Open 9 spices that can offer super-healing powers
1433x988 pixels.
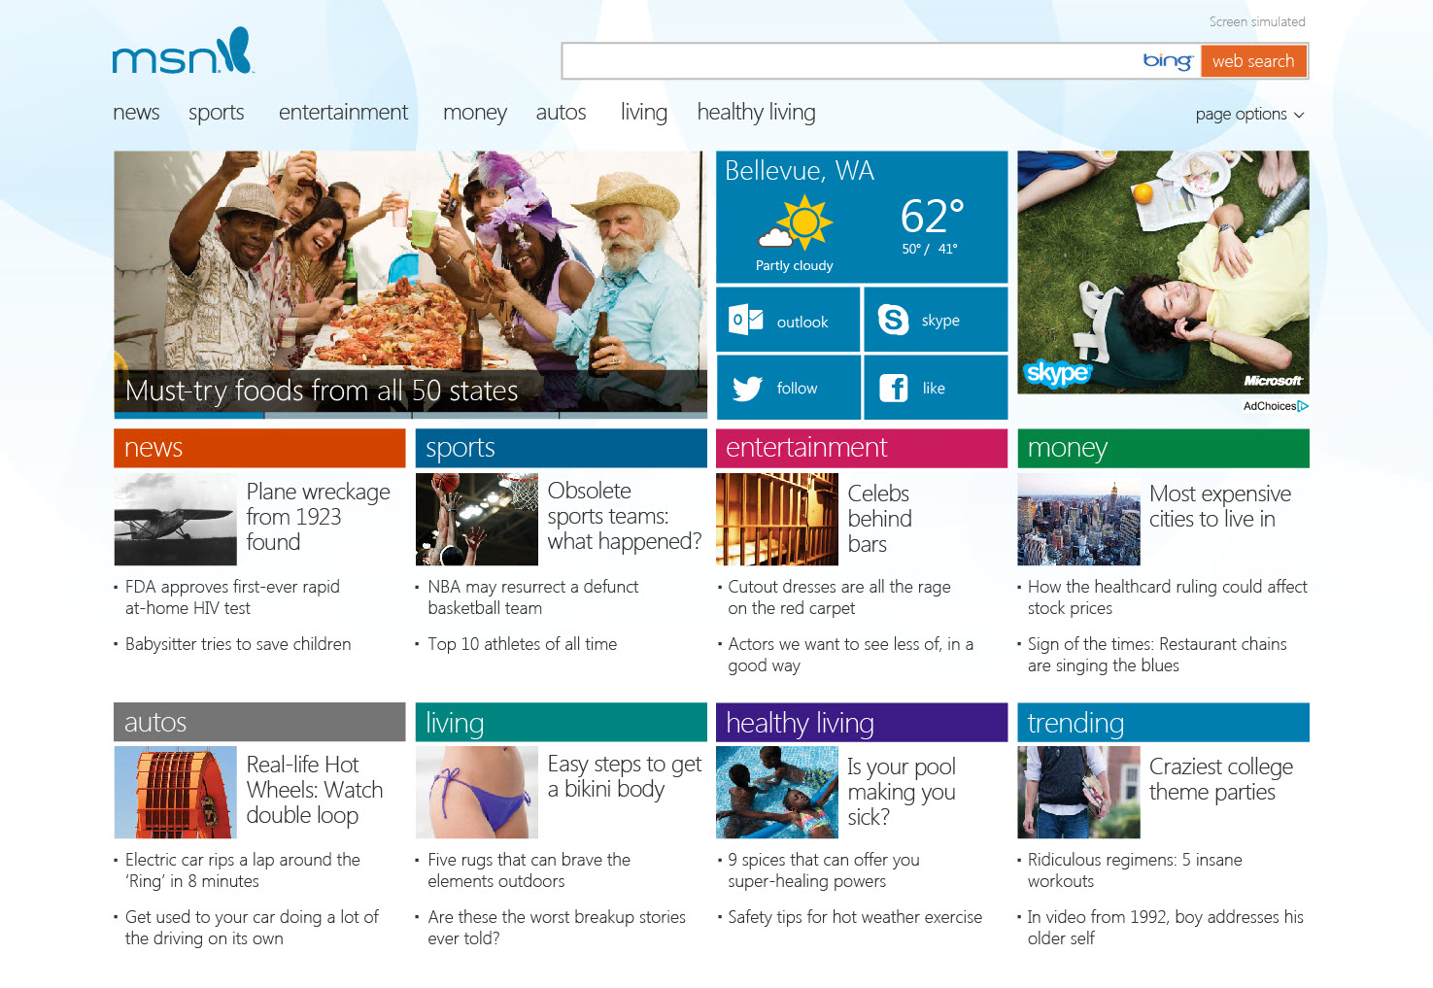823,870
